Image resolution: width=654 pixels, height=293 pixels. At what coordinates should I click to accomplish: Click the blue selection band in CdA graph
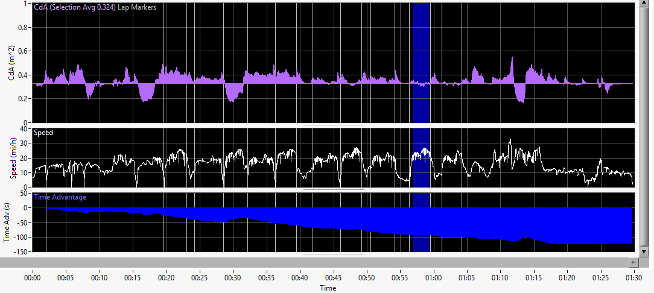(x=421, y=63)
